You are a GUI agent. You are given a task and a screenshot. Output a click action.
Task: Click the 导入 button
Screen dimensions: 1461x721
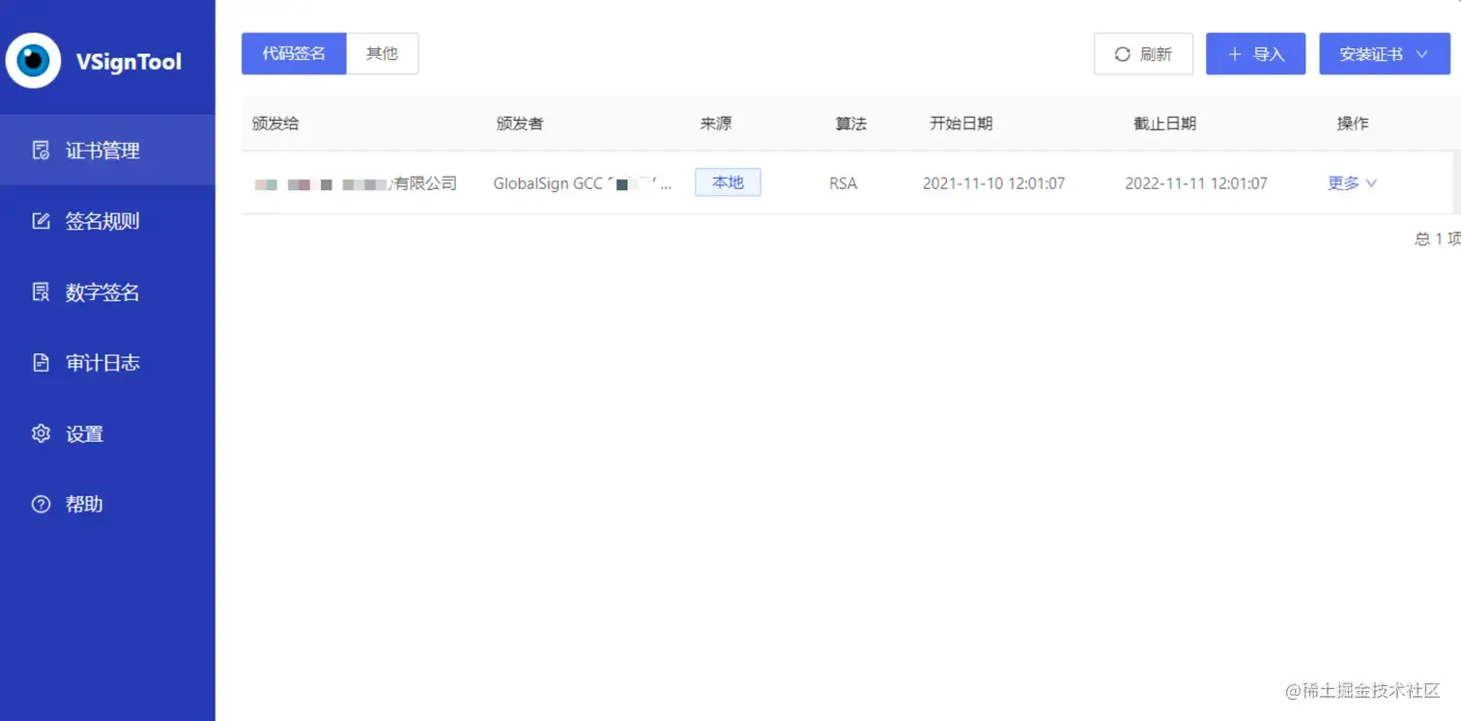[x=1255, y=54]
